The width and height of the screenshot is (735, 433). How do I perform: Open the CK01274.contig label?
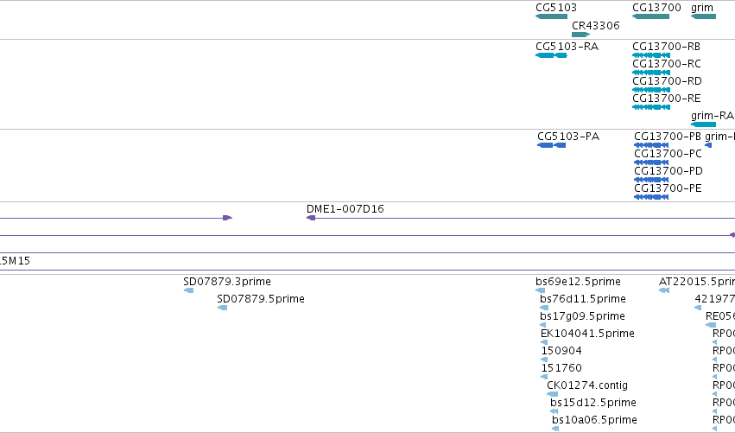[587, 385]
